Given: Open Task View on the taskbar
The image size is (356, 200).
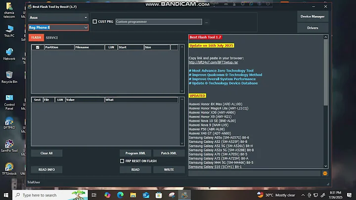Looking at the screenshot, I should pyautogui.click(x=94, y=195).
